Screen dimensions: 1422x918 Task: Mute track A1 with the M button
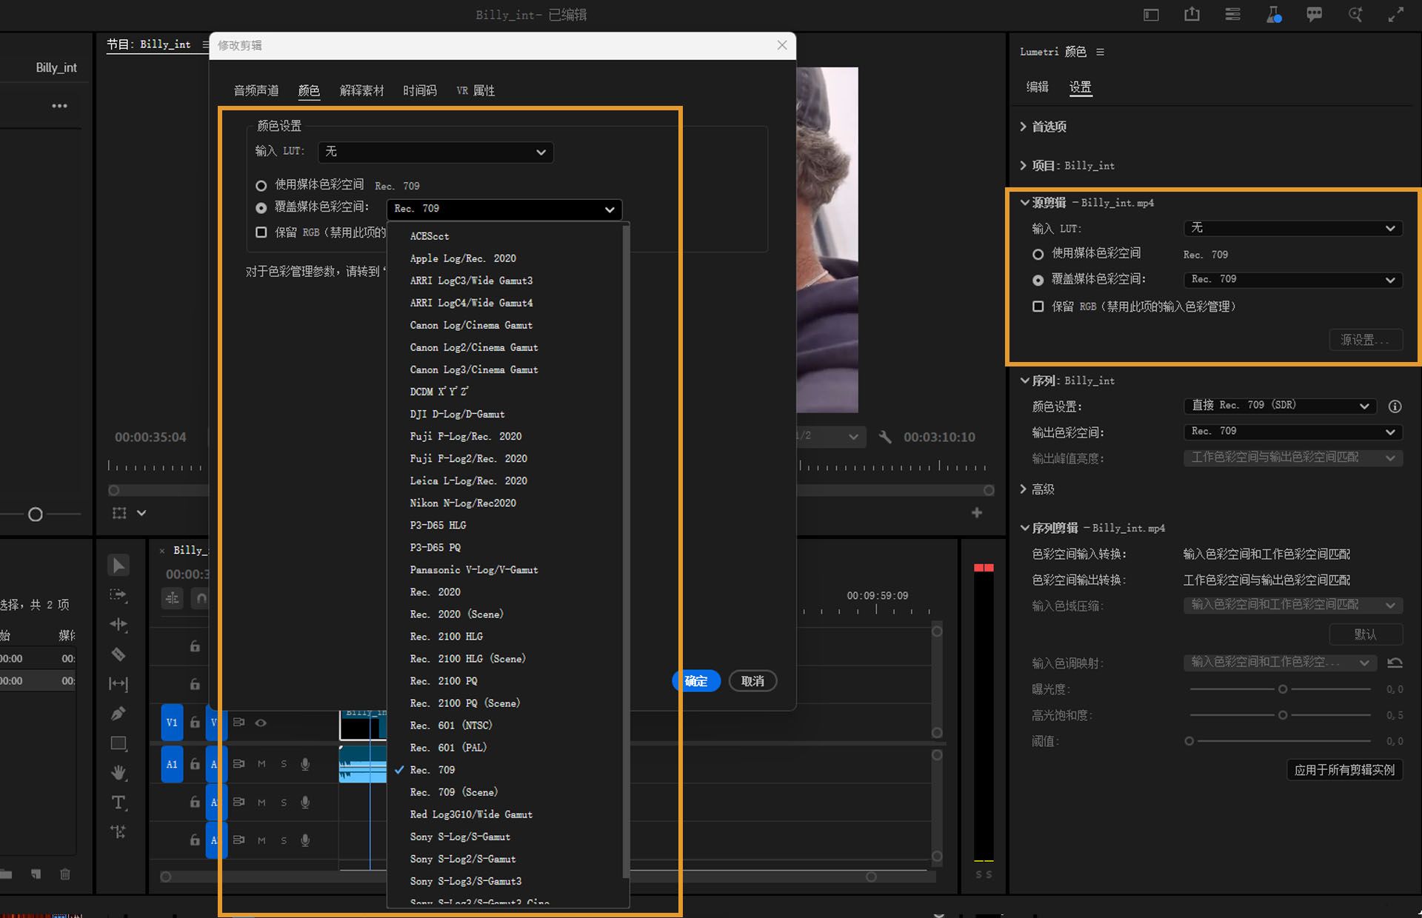point(261,763)
